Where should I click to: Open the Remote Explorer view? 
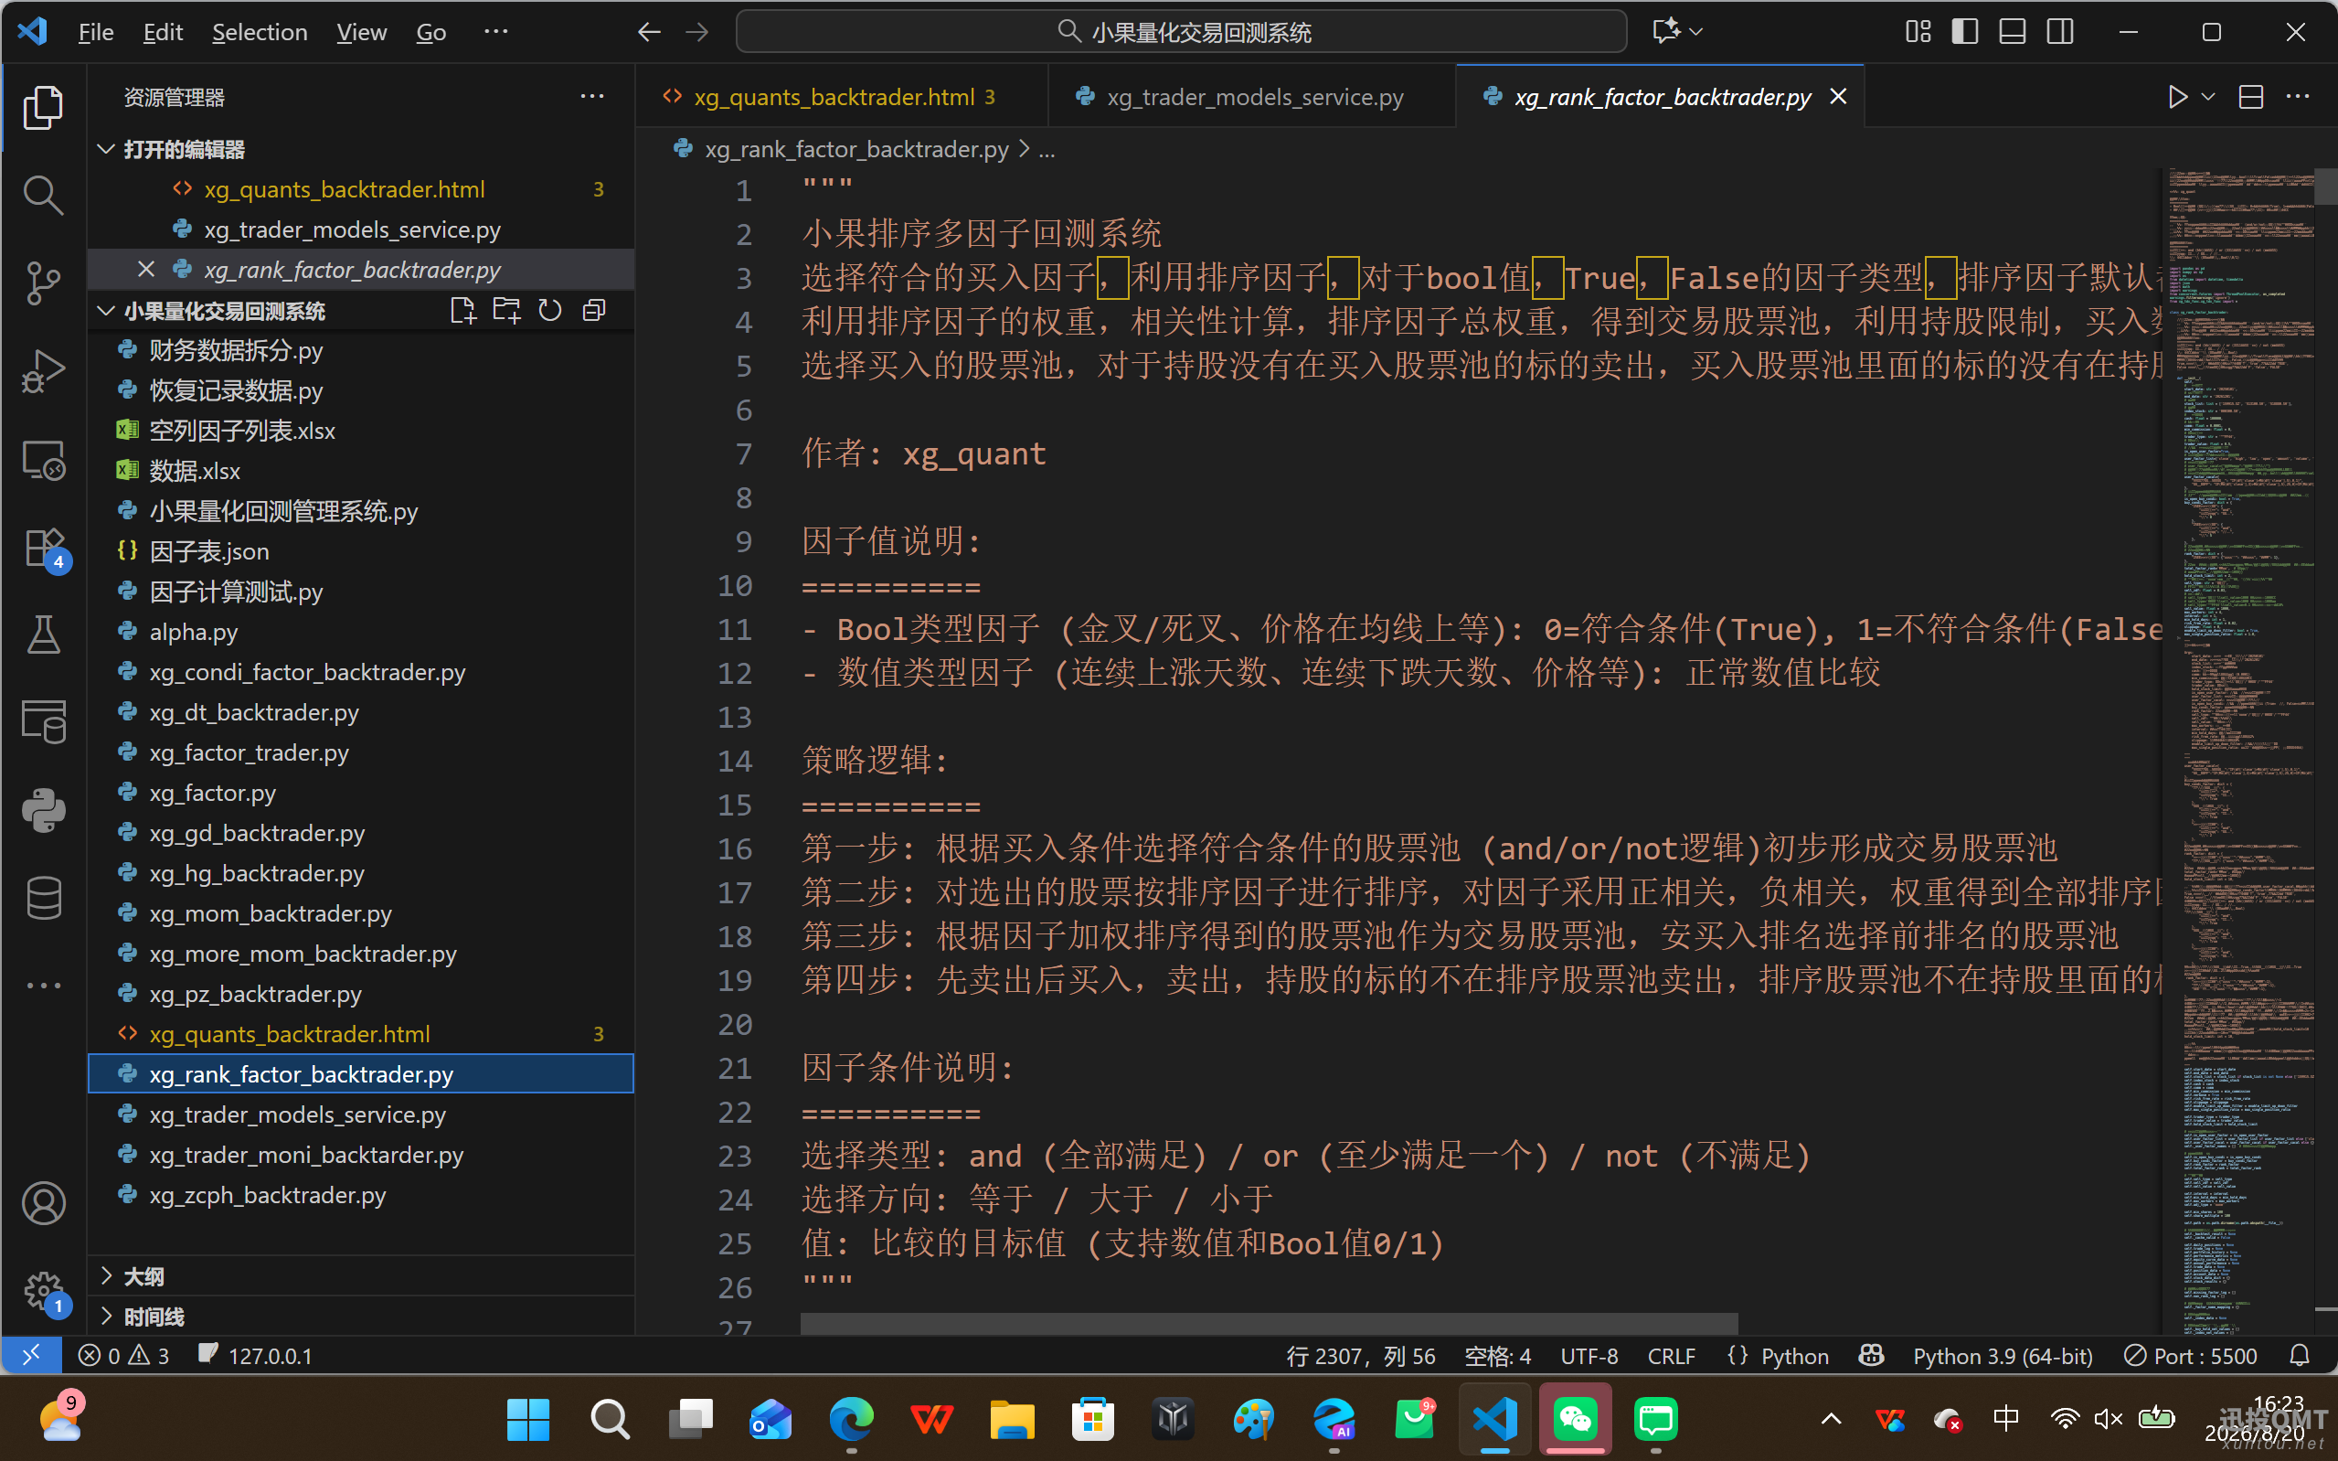(x=44, y=460)
